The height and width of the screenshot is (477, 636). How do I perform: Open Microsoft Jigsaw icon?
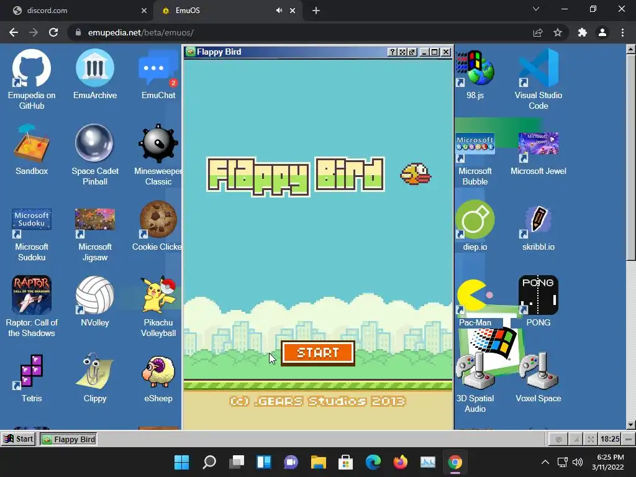95,234
